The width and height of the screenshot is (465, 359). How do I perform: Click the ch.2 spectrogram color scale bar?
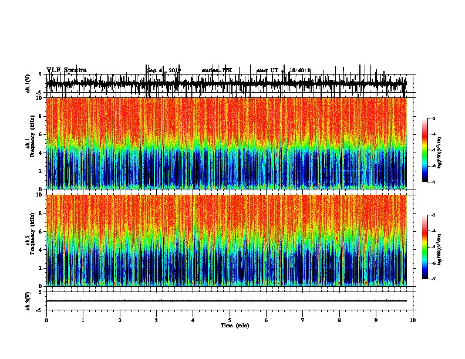(424, 247)
